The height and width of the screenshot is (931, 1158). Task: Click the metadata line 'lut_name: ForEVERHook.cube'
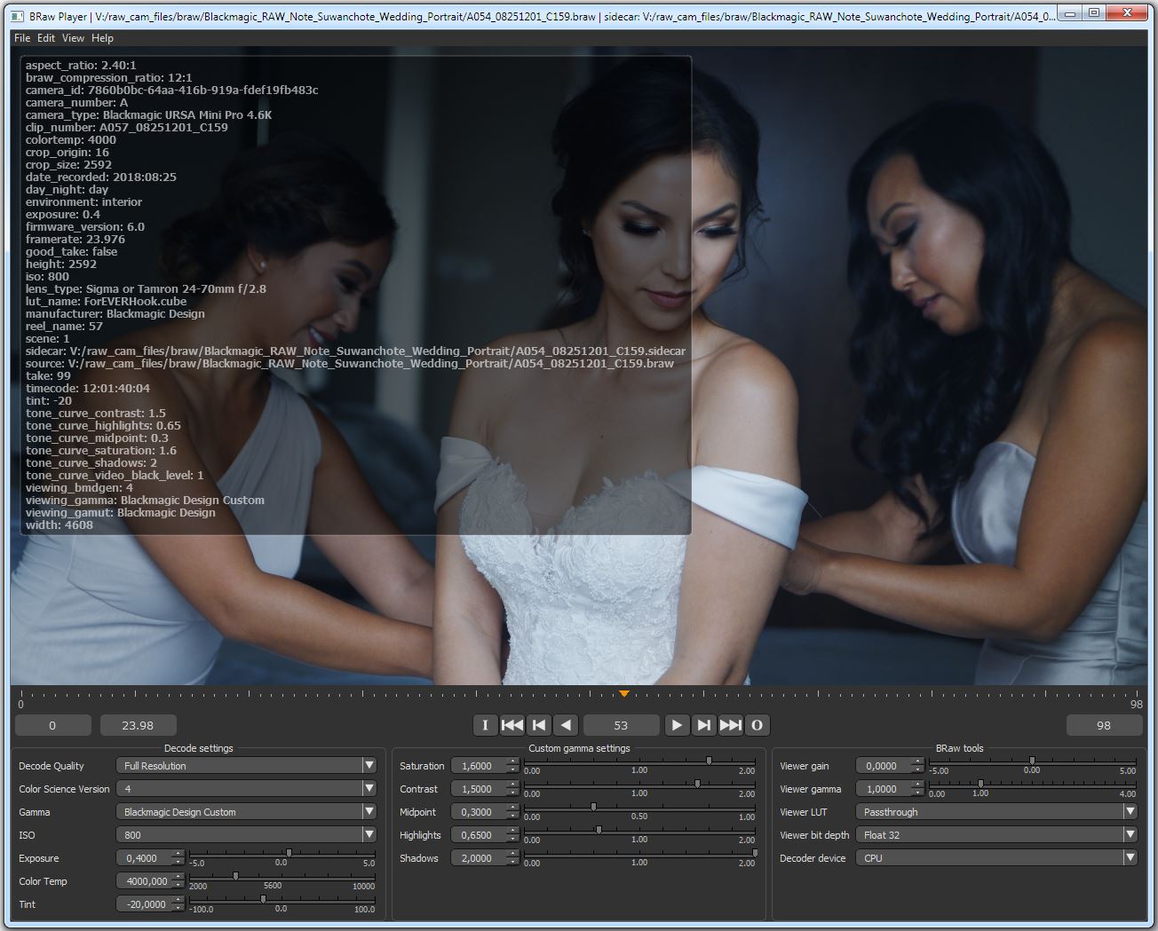tap(106, 301)
